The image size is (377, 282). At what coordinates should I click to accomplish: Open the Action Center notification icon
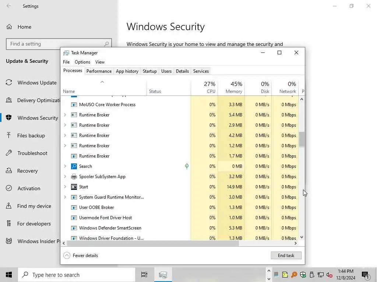tap(365, 275)
